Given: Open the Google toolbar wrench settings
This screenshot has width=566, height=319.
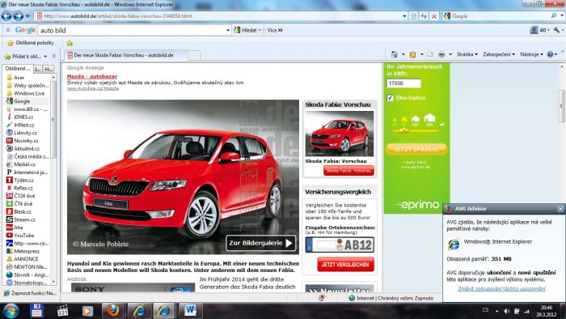Looking at the screenshot, I should pos(558,30).
